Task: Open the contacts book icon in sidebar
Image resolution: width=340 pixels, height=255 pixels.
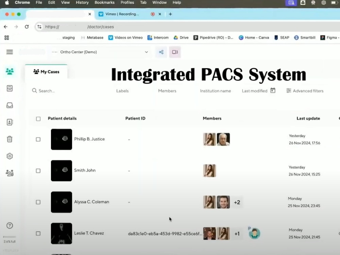Action: [10, 122]
